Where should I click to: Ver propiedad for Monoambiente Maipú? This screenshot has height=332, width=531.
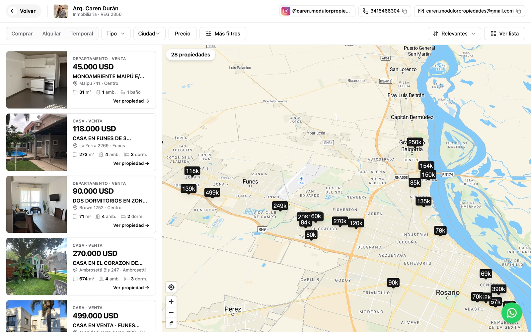[131, 101]
